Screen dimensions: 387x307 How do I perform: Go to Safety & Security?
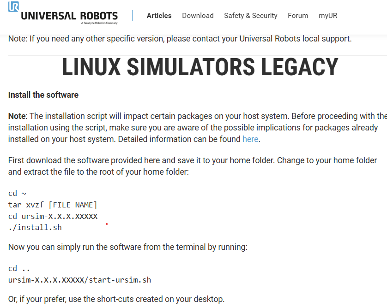pos(250,16)
